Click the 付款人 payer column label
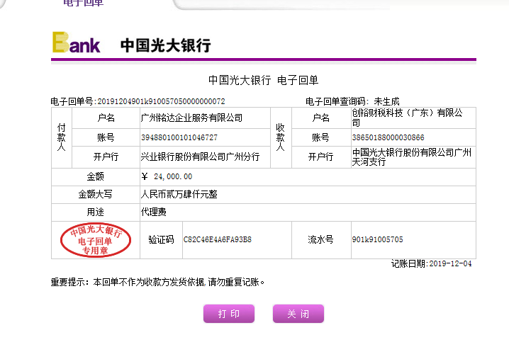Viewport: 509px width, 347px height. pyautogui.click(x=62, y=137)
